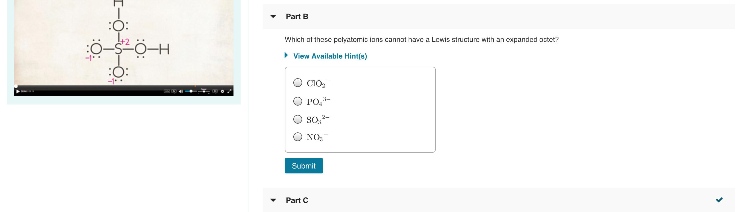Open the Part B section header
The image size is (749, 212).
coord(296,16)
